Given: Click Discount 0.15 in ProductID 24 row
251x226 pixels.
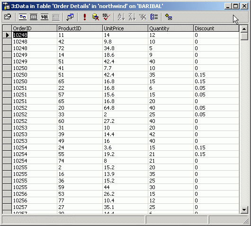Looking at the screenshot, I should pyautogui.click(x=216, y=148).
